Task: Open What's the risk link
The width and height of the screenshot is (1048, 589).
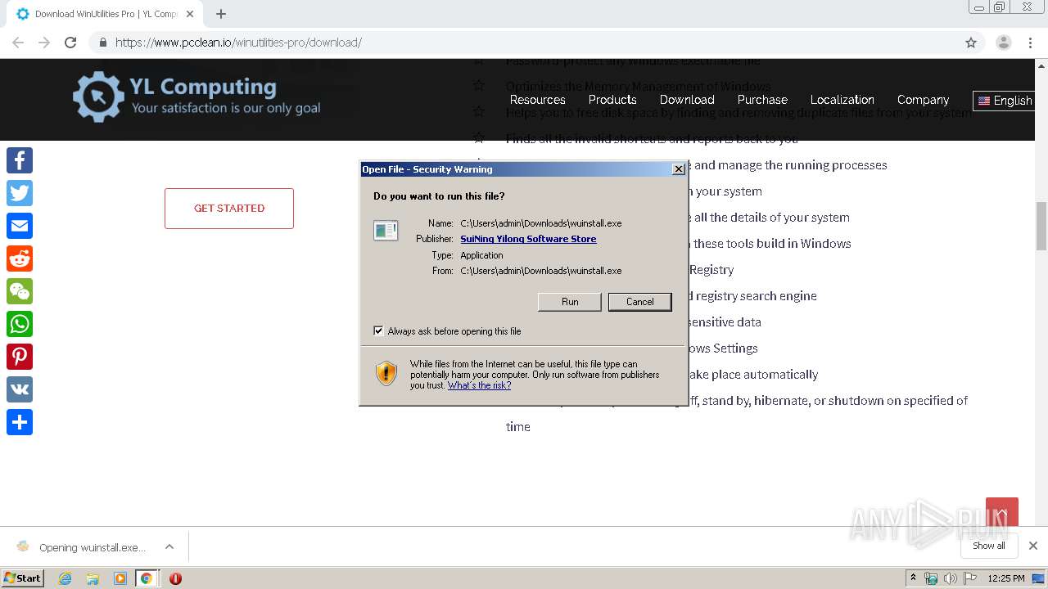Action: coord(479,385)
